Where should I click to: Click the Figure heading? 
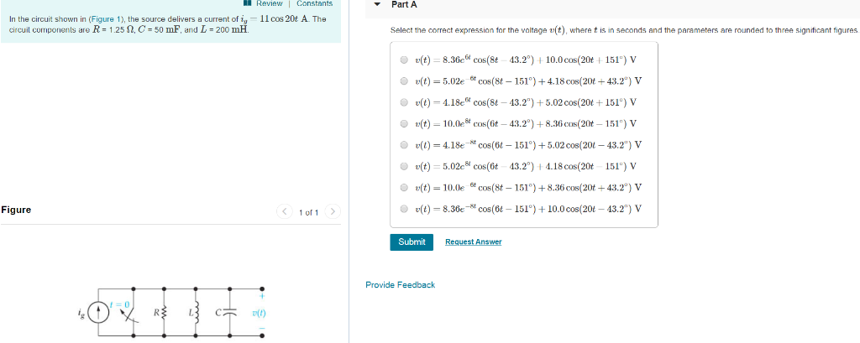click(x=17, y=210)
